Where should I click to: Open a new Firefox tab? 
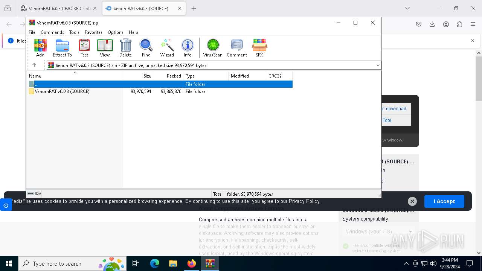(194, 8)
